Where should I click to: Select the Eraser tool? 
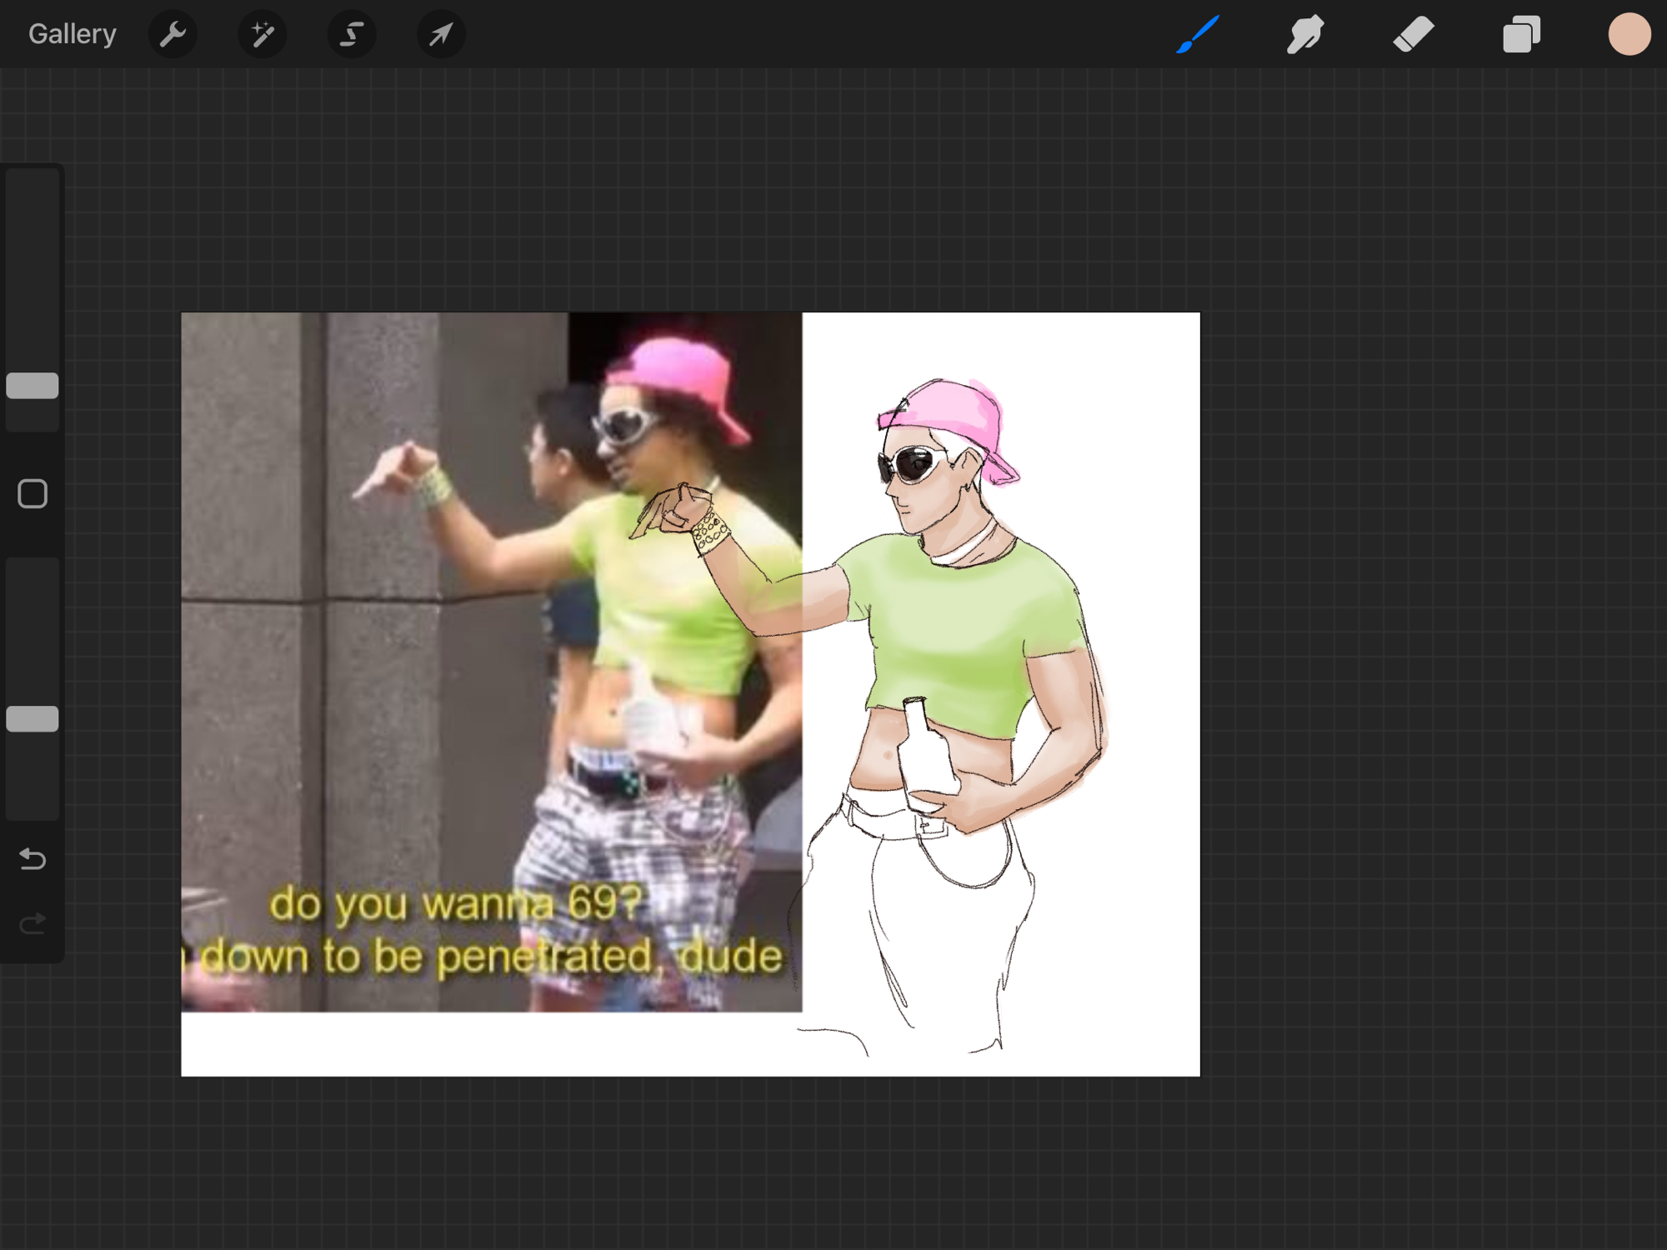(x=1414, y=34)
